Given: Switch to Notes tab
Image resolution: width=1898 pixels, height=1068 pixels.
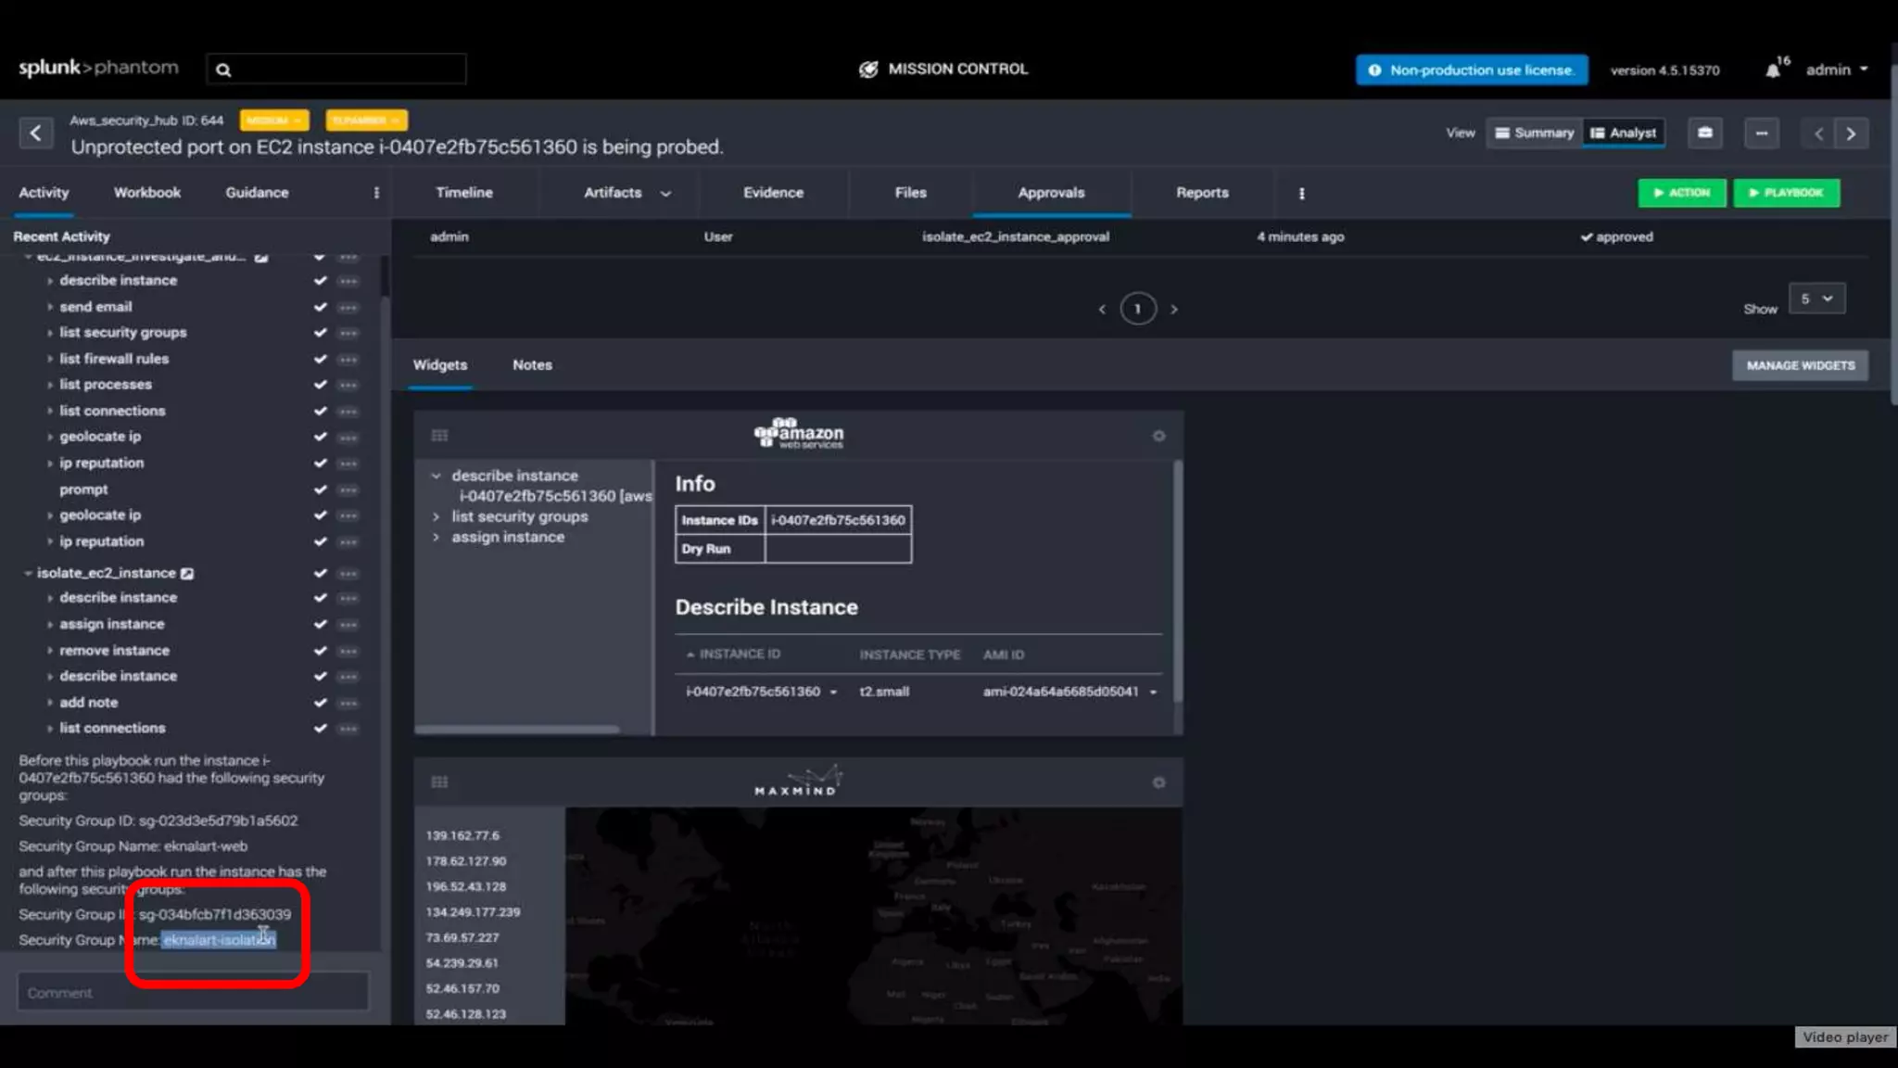Looking at the screenshot, I should [x=532, y=365].
